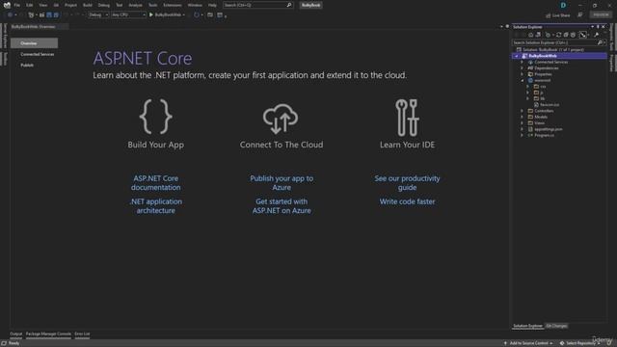Open Get started with ASP.NET on Azure link
The width and height of the screenshot is (617, 347).
282,205
